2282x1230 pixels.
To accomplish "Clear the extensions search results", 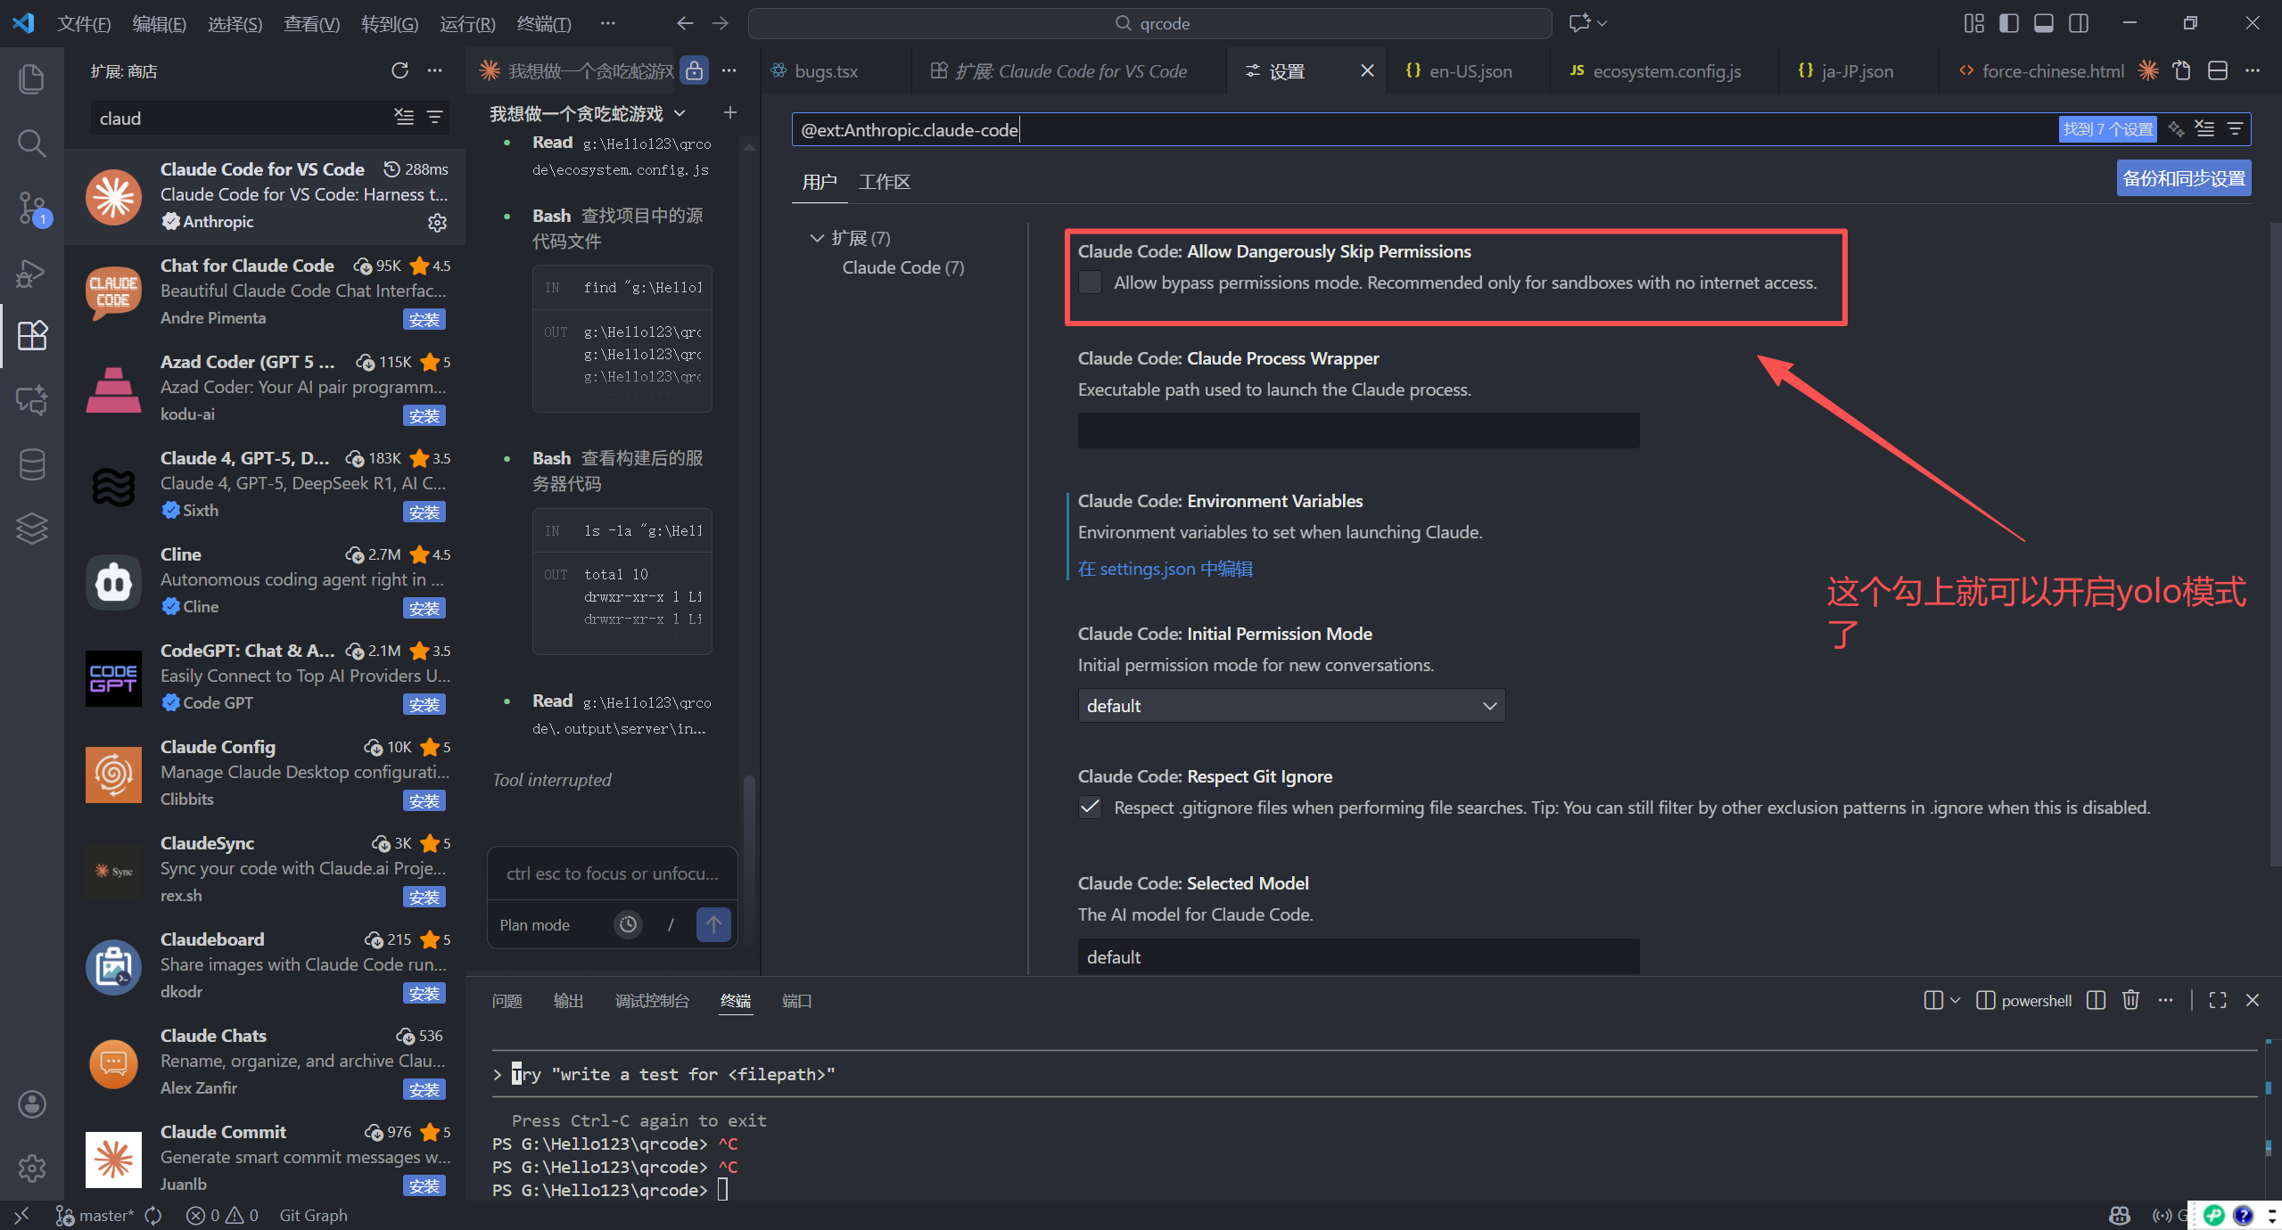I will (404, 118).
